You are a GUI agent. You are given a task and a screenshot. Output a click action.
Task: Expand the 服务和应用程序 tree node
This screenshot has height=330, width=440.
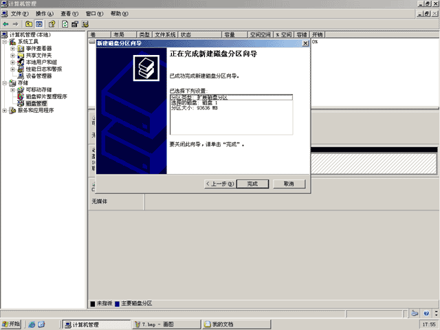5,111
